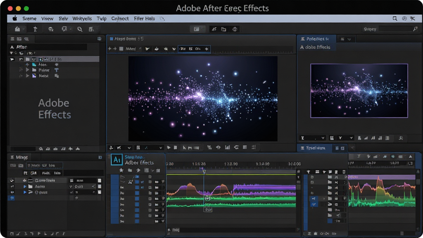Expand the Fhier folder row
Screen dimensions: 423x238
pyautogui.click(x=27, y=70)
